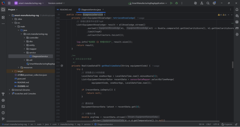This screenshot has width=240, height=127.
Task: Collapse the service package
Action: [24, 53]
